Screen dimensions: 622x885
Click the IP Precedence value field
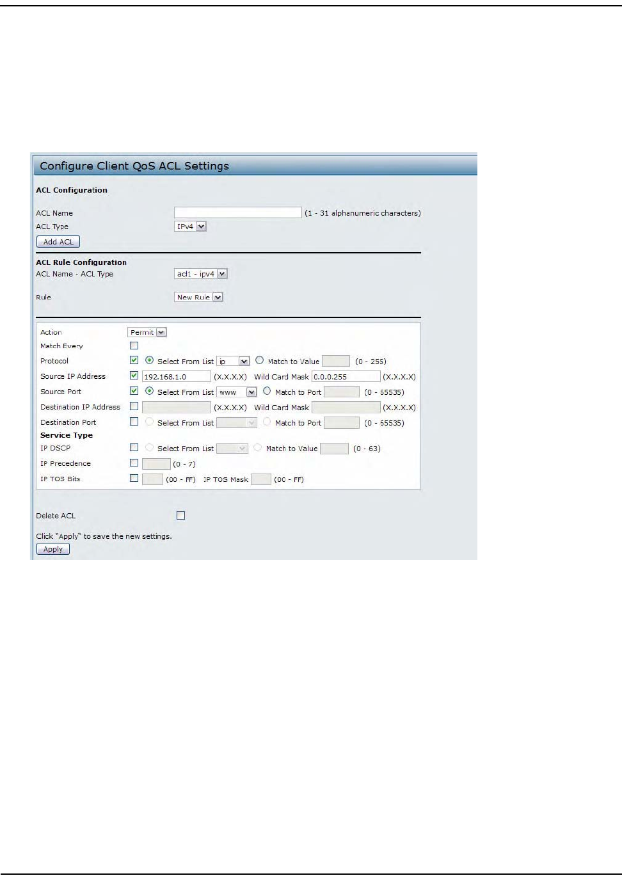(156, 464)
